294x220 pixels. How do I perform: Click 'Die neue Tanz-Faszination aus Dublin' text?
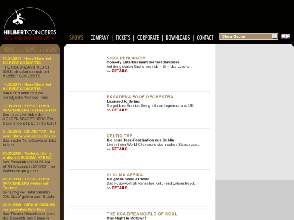tap(140, 140)
